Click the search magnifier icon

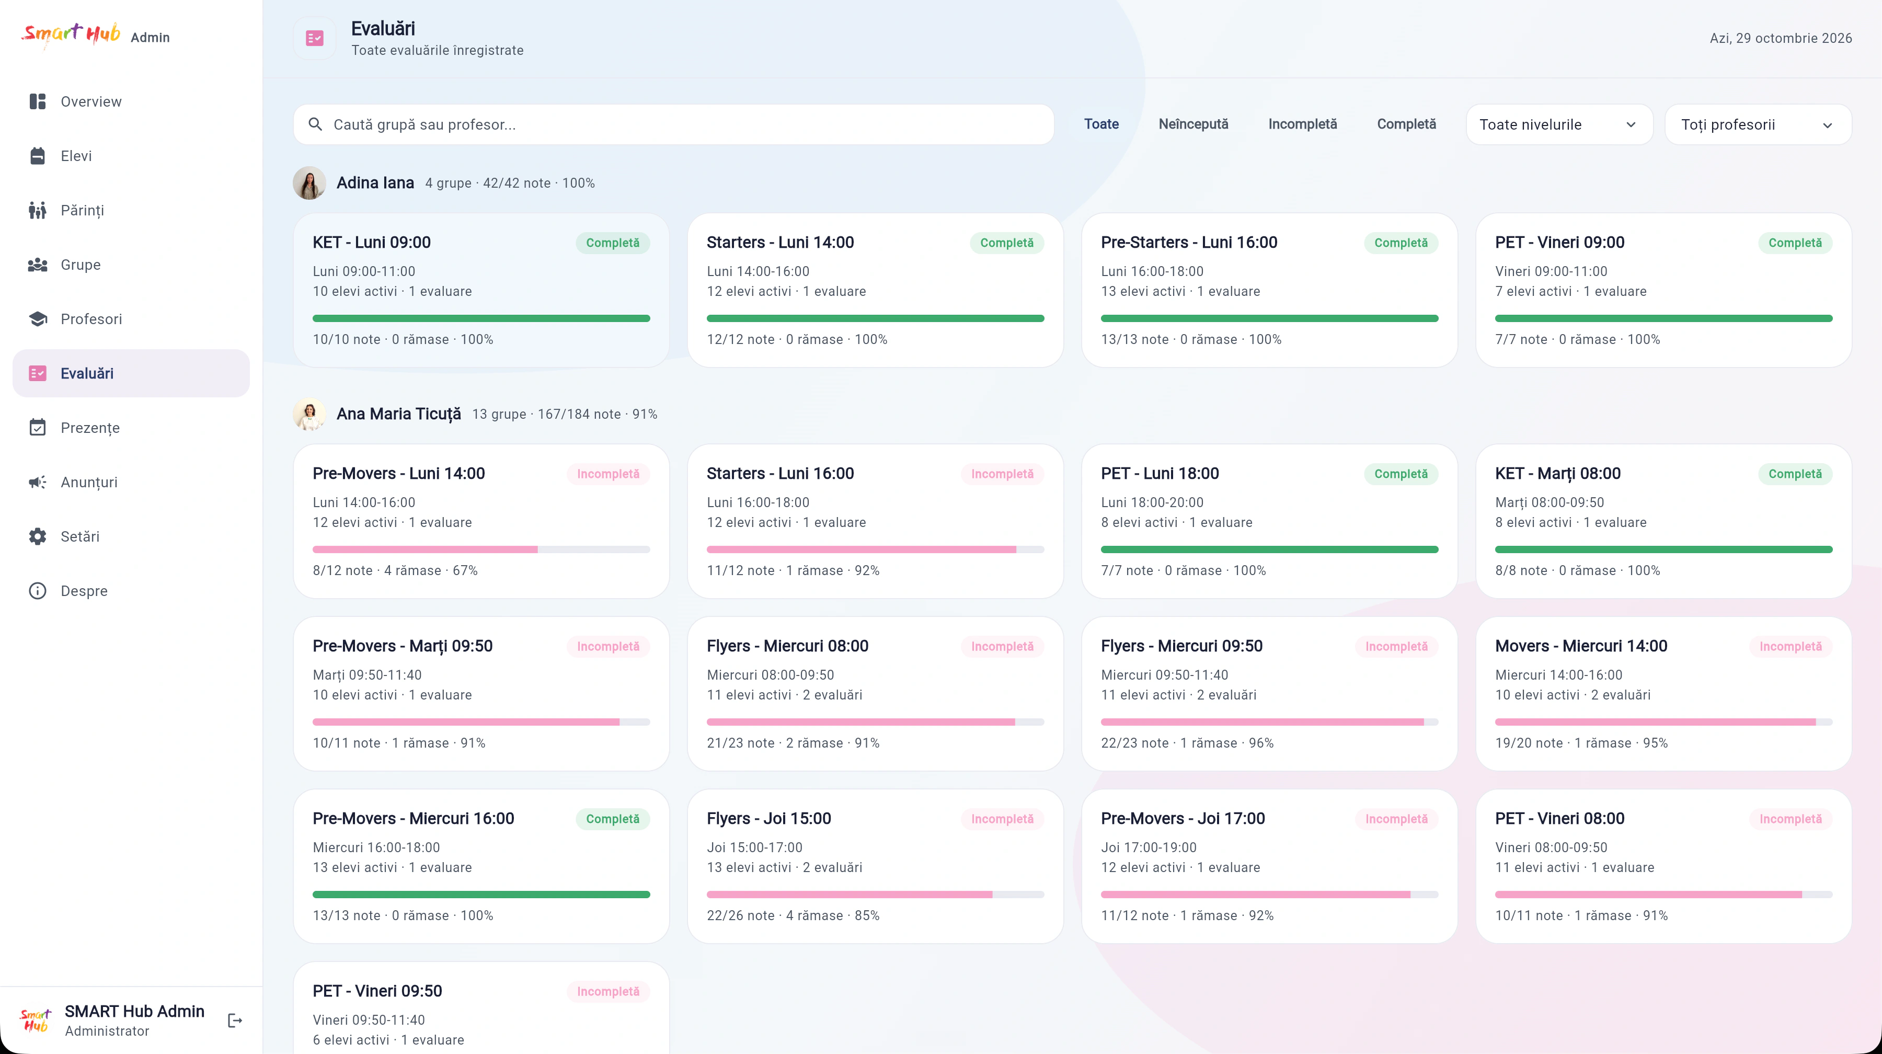(x=316, y=124)
